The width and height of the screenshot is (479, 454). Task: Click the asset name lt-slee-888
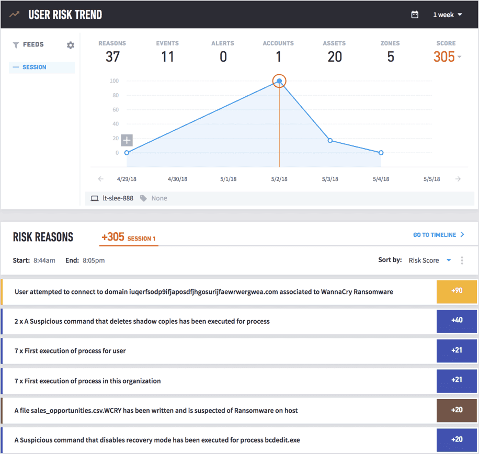(x=118, y=198)
